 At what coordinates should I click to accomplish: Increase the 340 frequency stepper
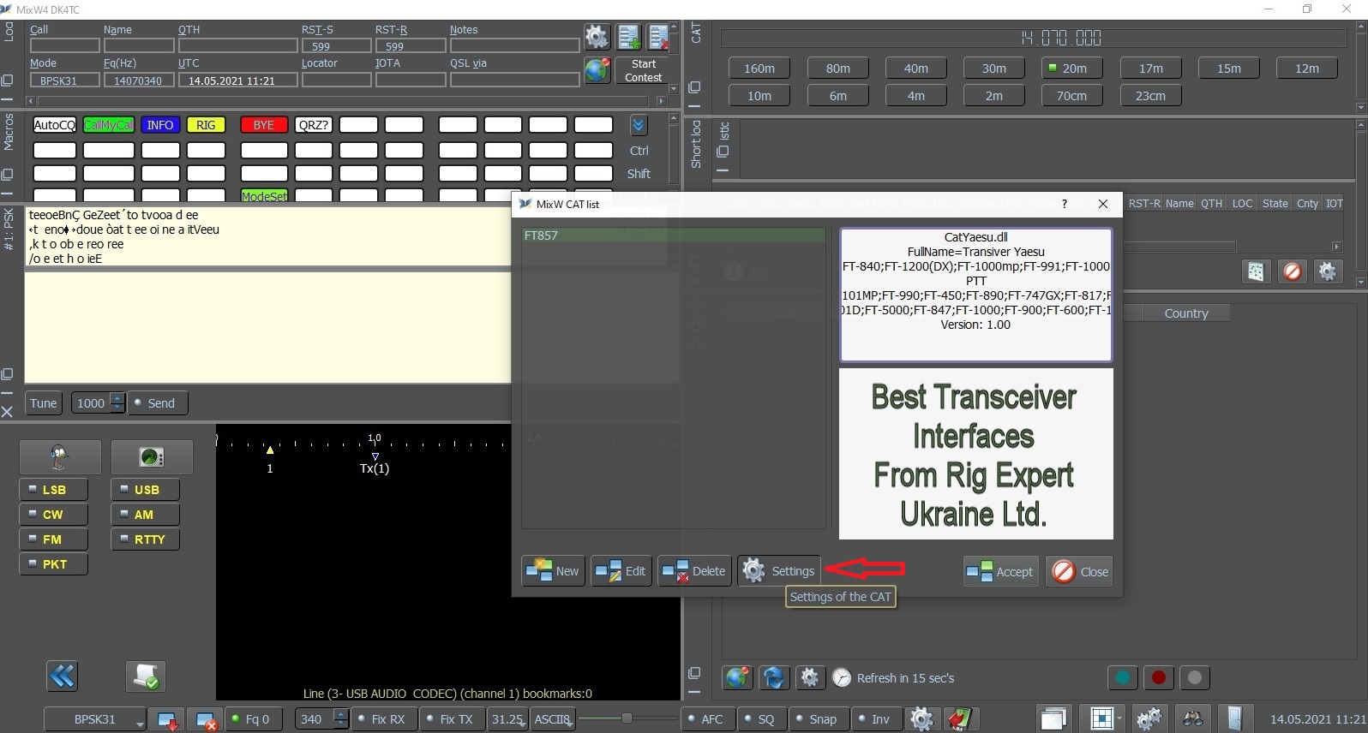tap(341, 714)
